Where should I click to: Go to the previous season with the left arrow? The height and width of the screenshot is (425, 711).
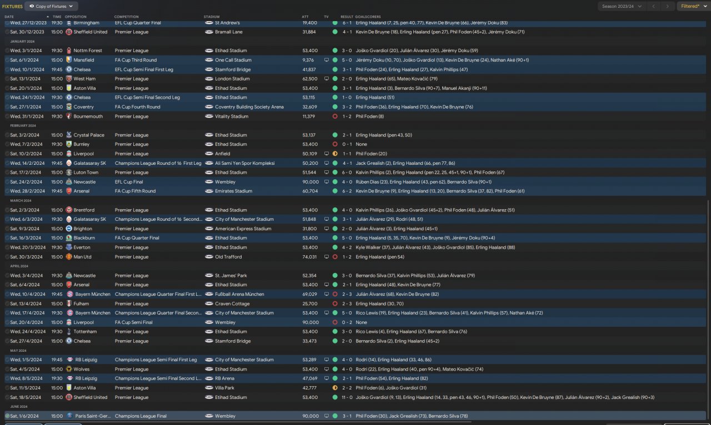(x=655, y=6)
